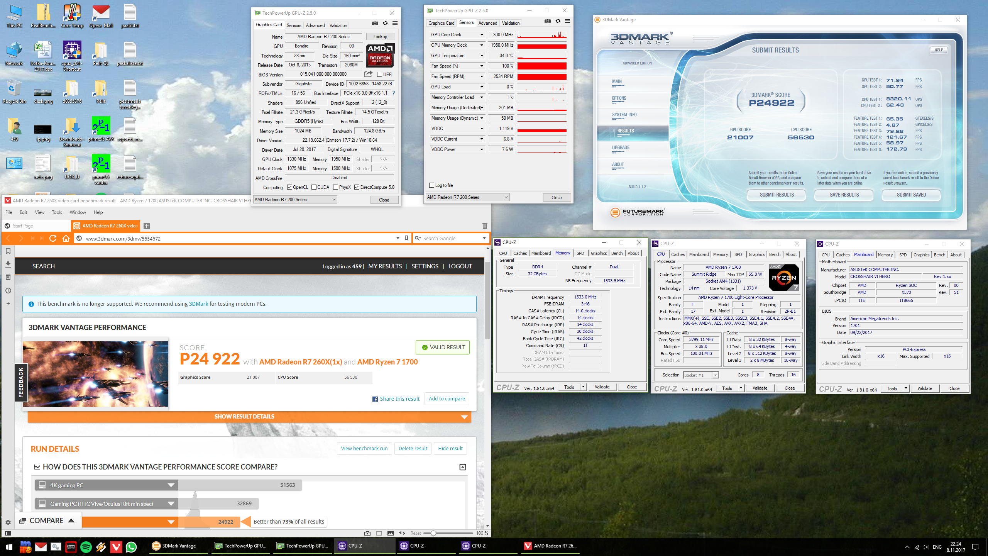Open the SPD tab in CPU-Z Memory window
The height and width of the screenshot is (556, 988).
(x=580, y=253)
